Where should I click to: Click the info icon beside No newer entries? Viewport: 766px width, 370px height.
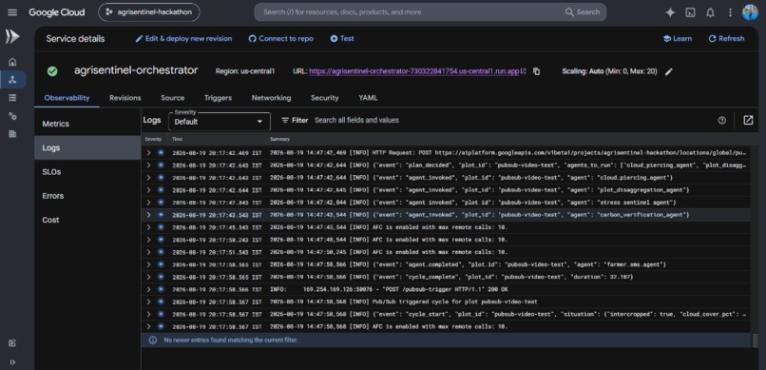pyautogui.click(x=153, y=340)
